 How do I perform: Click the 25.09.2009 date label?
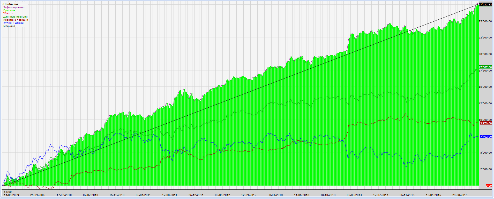click(x=38, y=195)
